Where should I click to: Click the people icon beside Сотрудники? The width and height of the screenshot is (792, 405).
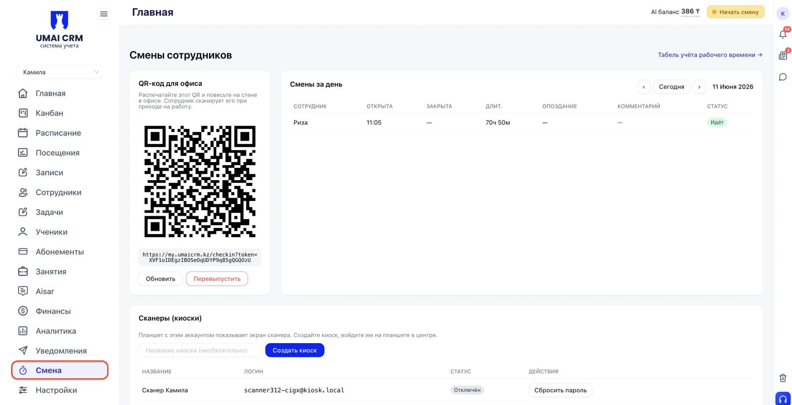pos(23,192)
